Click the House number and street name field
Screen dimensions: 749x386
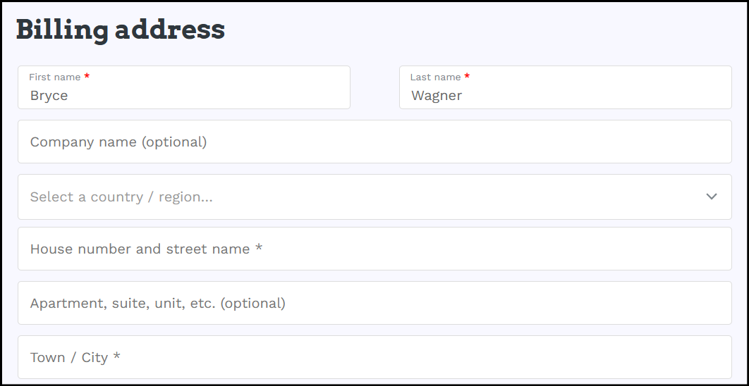coord(374,249)
